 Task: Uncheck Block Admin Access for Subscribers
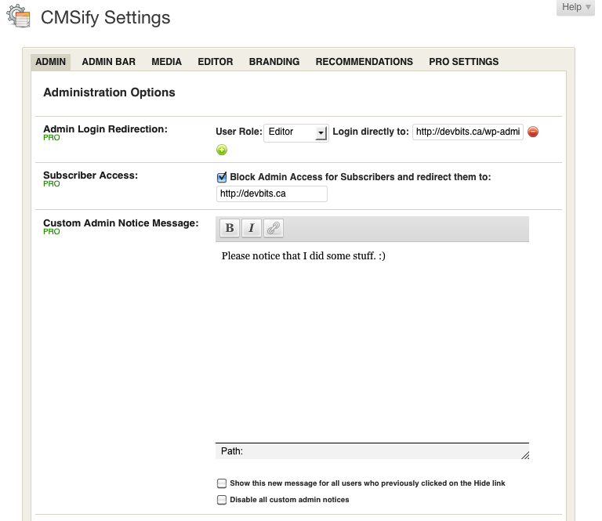click(x=222, y=177)
